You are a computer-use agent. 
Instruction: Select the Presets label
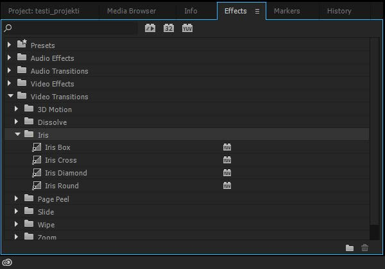click(43, 45)
